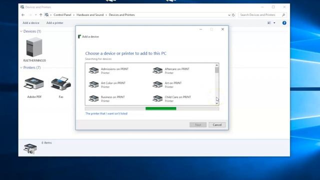Click the Add a device wizard title icon
This screenshot has height=180, width=320.
coord(79,36)
